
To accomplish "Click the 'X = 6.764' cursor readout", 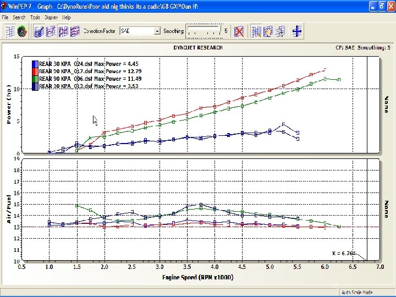I will [344, 253].
